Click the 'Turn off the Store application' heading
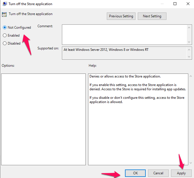 31,14
